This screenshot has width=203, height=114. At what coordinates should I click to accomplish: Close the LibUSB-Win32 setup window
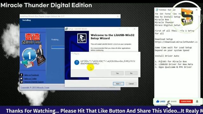(x=134, y=29)
